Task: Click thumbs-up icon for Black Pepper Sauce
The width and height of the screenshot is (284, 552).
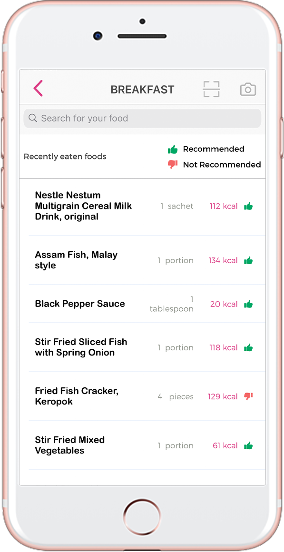Action: (248, 304)
